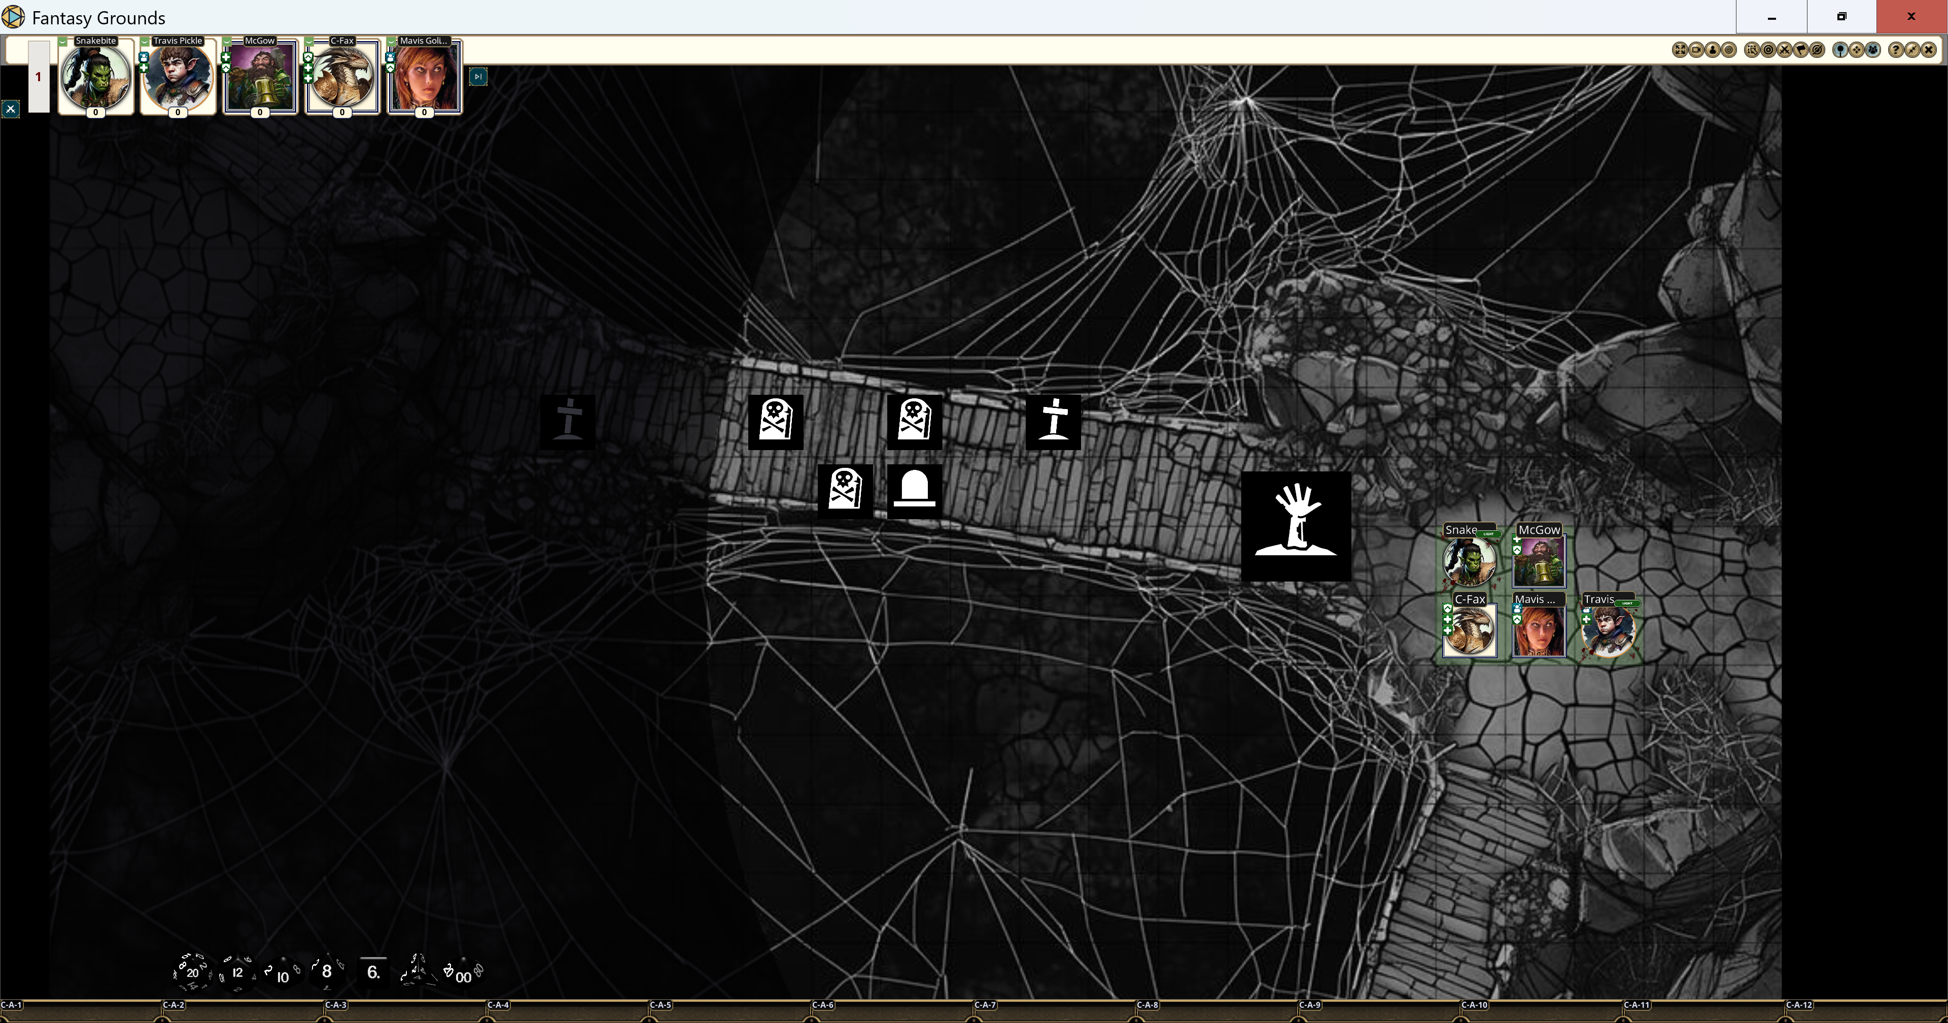Click the camera view toolbar icon
Image resolution: width=1948 pixels, height=1023 pixels.
tap(1696, 50)
